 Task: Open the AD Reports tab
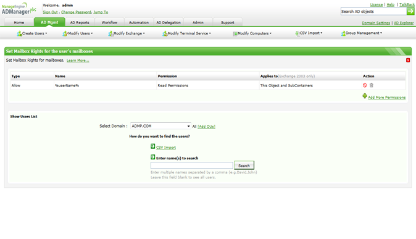click(80, 22)
